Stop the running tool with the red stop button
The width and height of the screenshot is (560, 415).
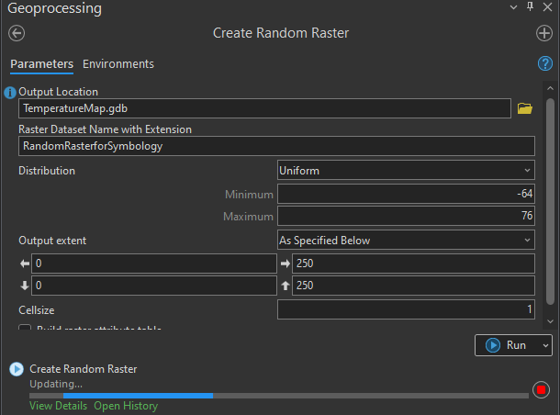click(541, 389)
